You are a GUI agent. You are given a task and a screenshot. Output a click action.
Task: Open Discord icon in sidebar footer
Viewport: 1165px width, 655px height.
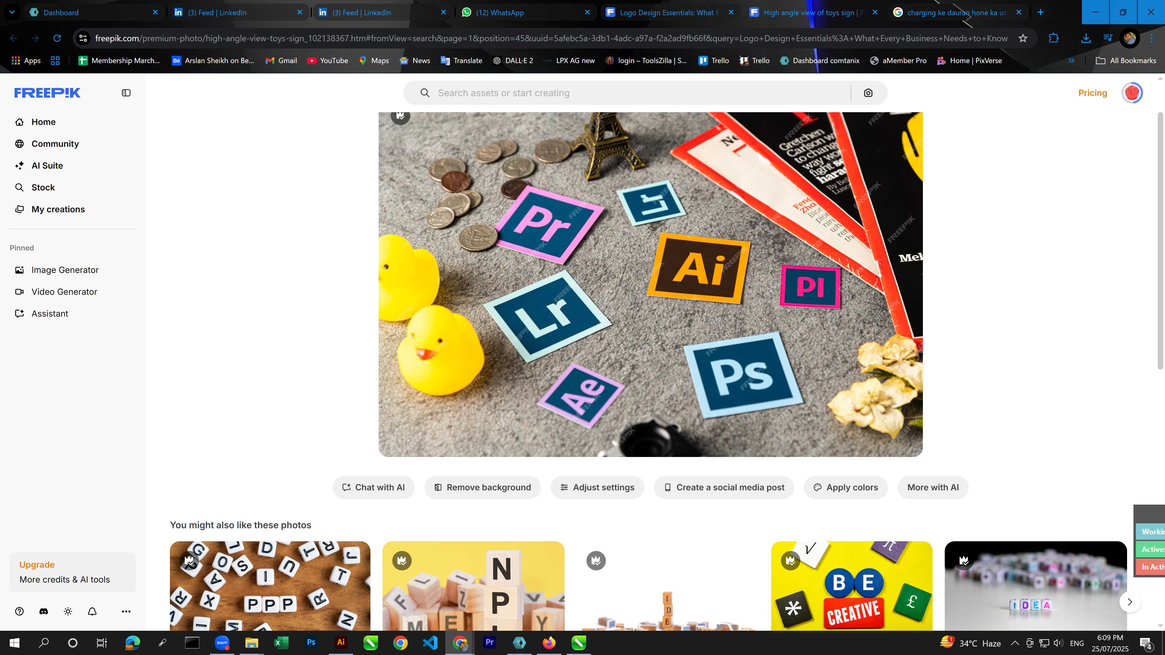[x=43, y=611]
